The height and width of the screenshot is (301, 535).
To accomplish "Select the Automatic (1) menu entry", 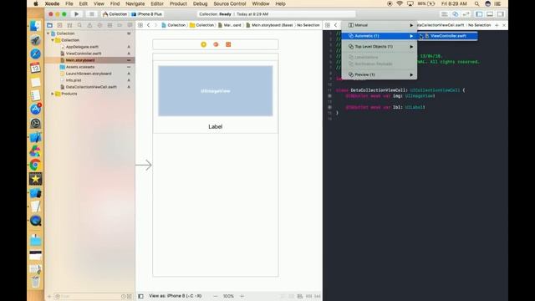I will tap(379, 36).
